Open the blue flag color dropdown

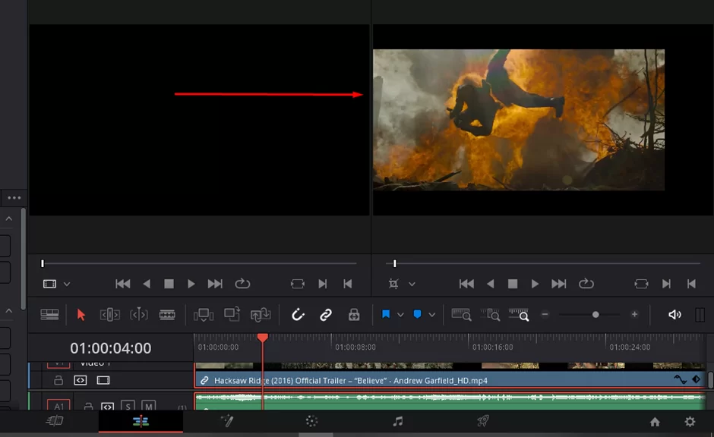(400, 315)
